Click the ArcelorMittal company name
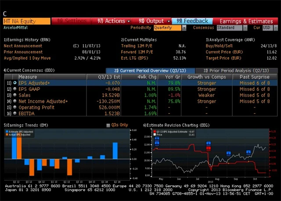Screen dimensions: 281x201 16,28
